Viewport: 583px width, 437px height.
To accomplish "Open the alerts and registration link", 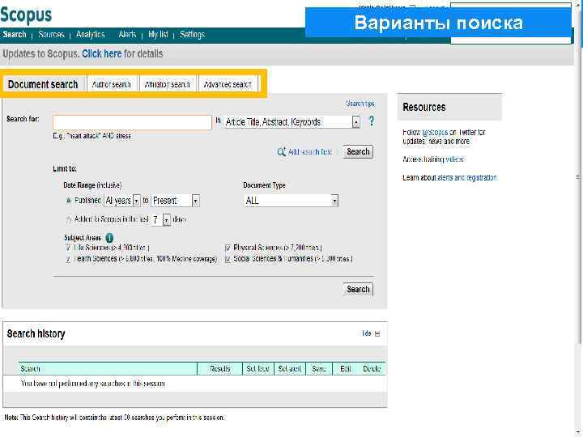I will 467,177.
